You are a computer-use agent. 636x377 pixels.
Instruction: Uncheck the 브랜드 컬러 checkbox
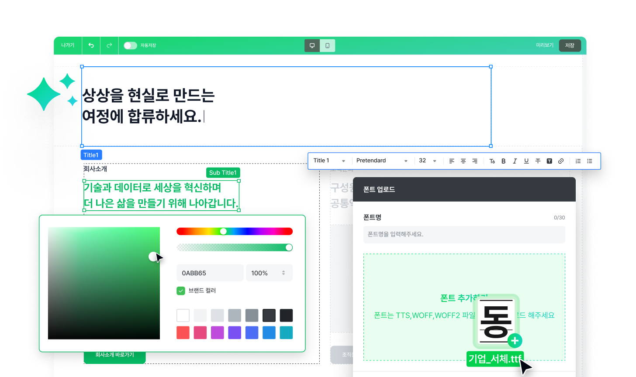pos(181,291)
